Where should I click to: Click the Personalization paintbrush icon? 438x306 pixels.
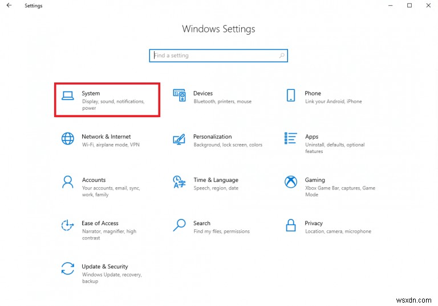[179, 139]
